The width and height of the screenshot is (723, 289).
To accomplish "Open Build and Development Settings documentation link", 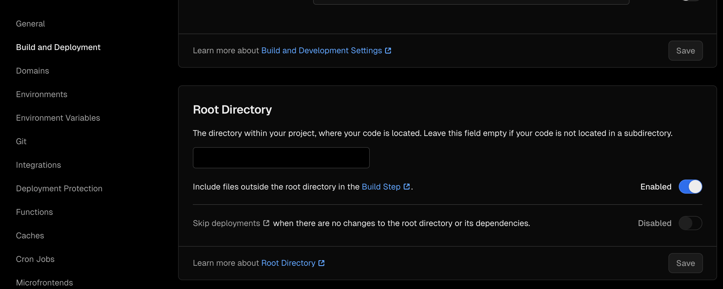I will pos(321,51).
